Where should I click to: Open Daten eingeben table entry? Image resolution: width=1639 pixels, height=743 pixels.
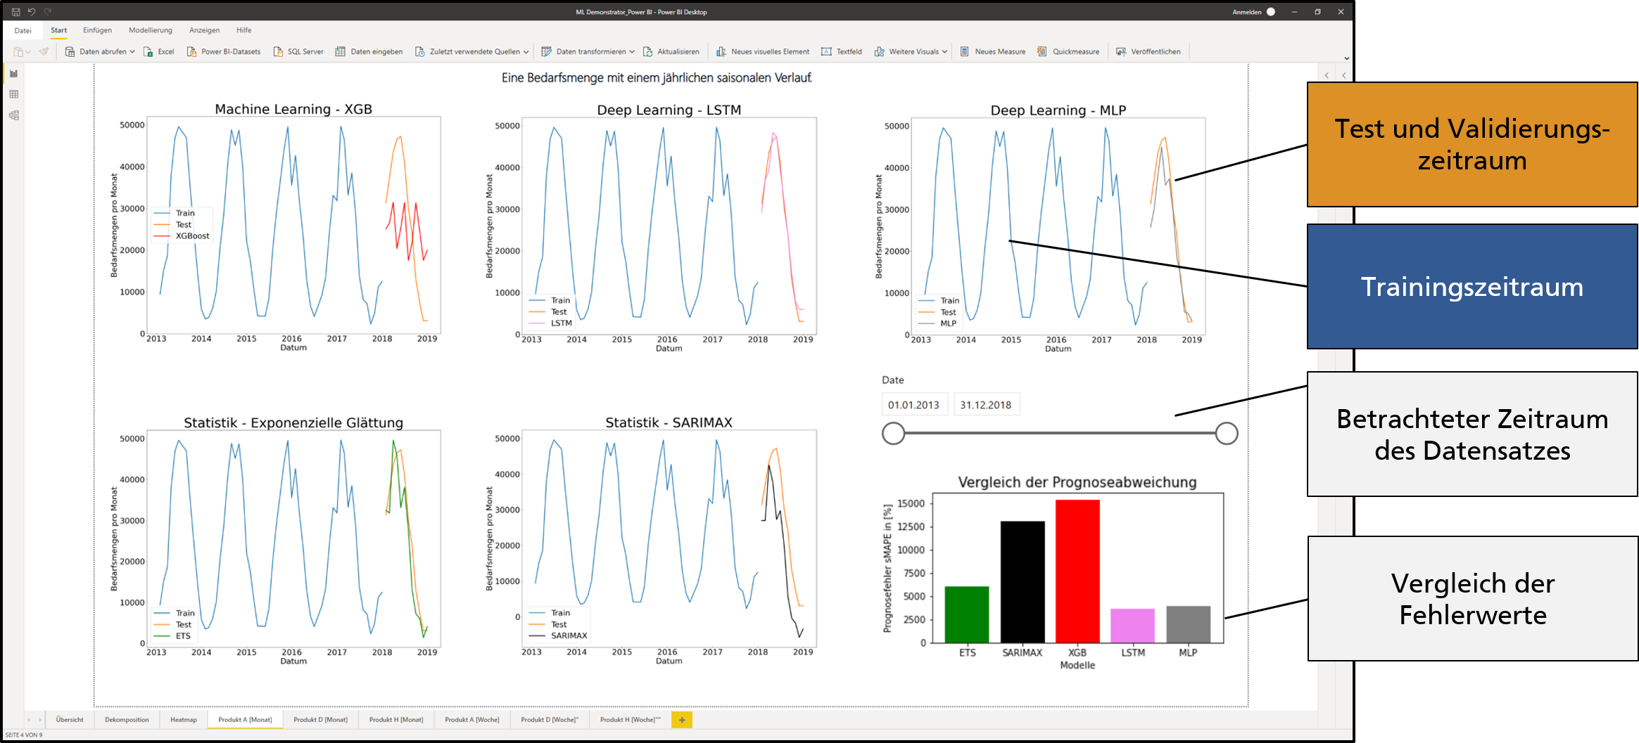[369, 51]
